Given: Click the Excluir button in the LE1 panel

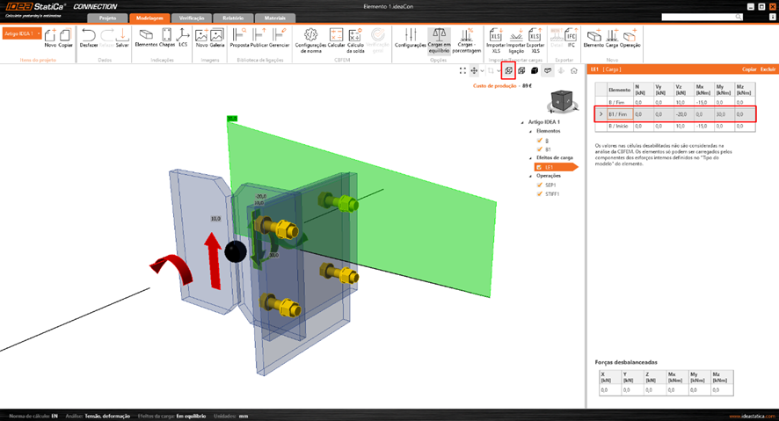Looking at the screenshot, I should pos(768,68).
